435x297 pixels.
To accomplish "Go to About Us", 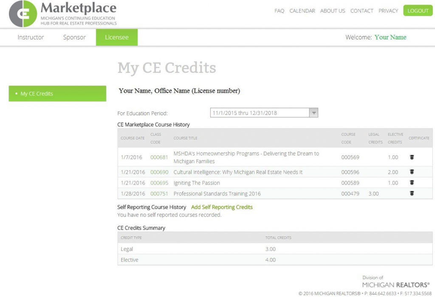I will [333, 11].
